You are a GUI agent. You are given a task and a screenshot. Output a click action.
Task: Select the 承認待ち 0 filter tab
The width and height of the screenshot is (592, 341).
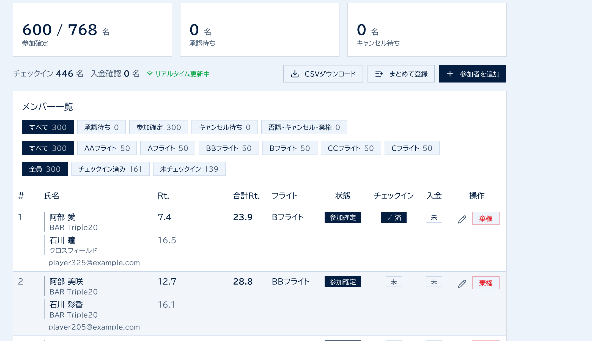[102, 127]
